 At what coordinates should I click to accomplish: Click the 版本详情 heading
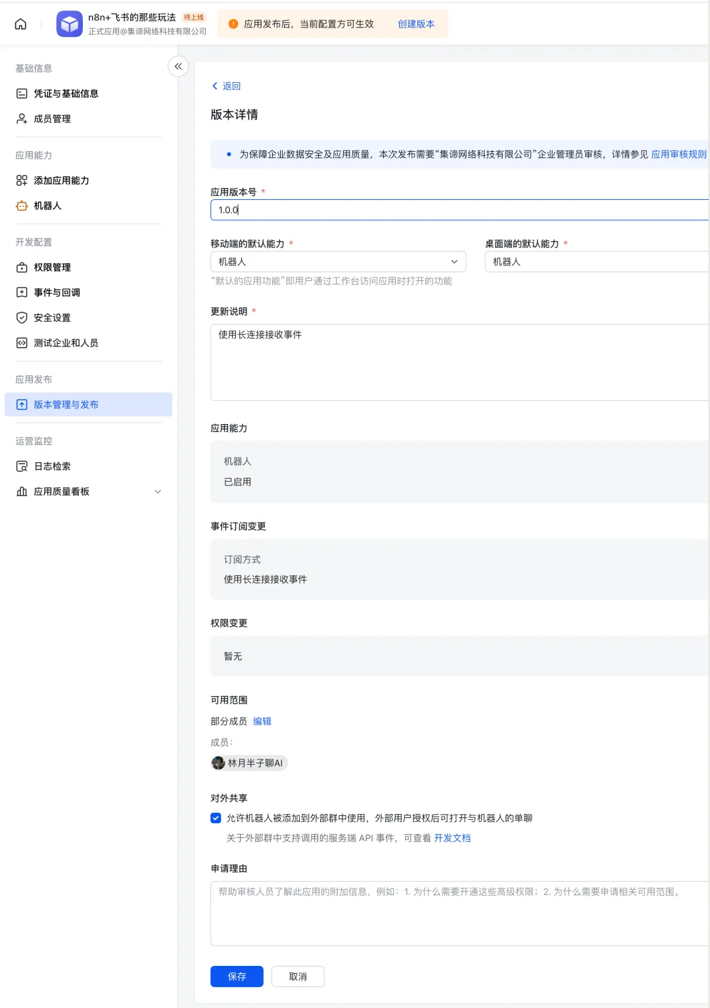pyautogui.click(x=234, y=114)
